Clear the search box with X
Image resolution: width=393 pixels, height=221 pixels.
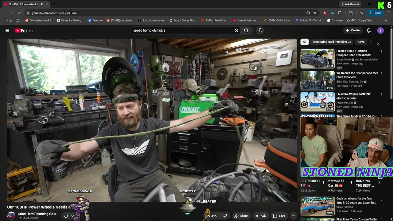(x=236, y=30)
